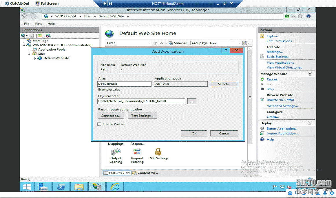Switch to Features View tab
The height and width of the screenshot is (198, 336).
point(117,173)
